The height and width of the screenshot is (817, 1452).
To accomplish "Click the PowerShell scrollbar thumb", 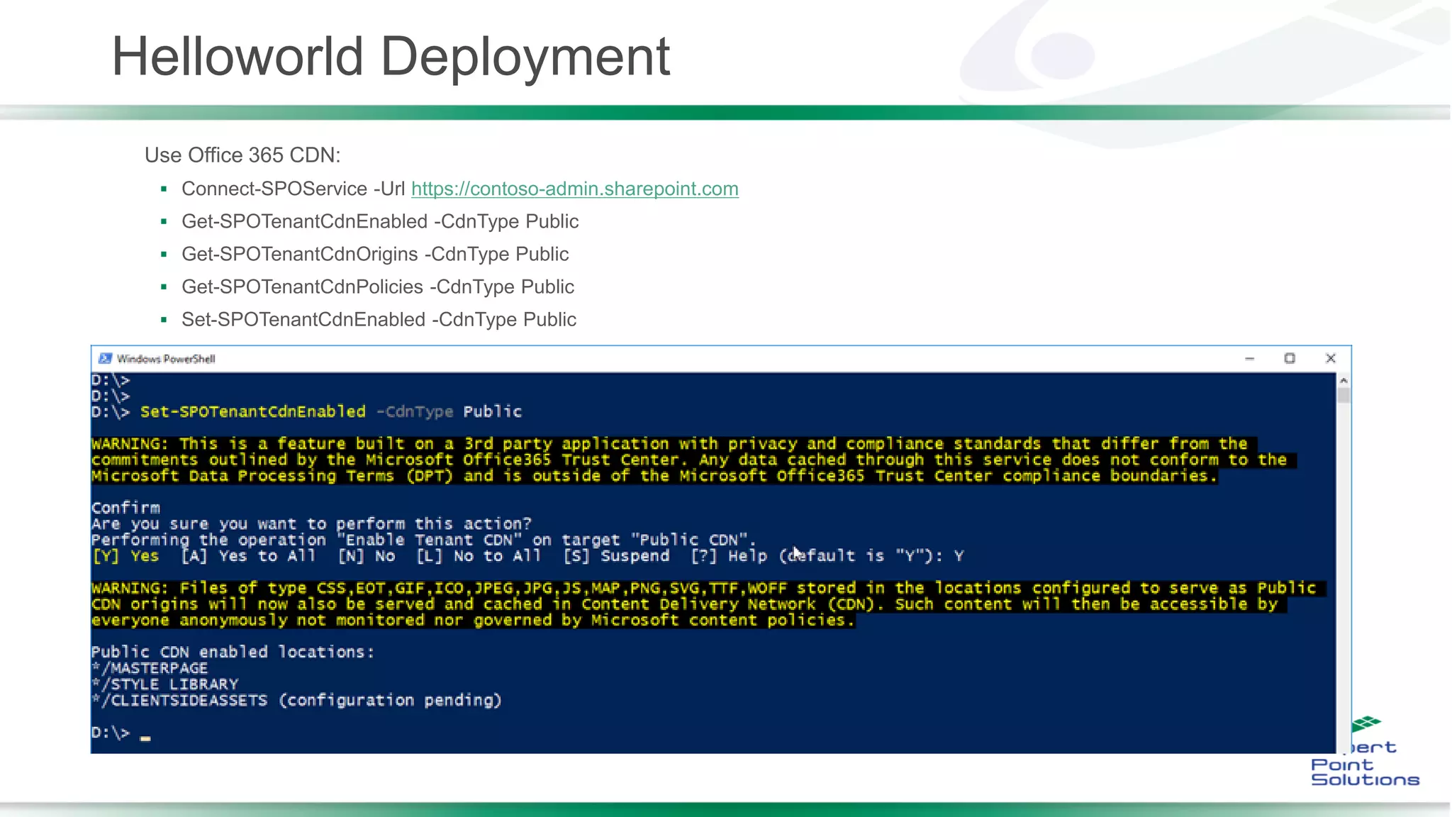I will [1344, 396].
